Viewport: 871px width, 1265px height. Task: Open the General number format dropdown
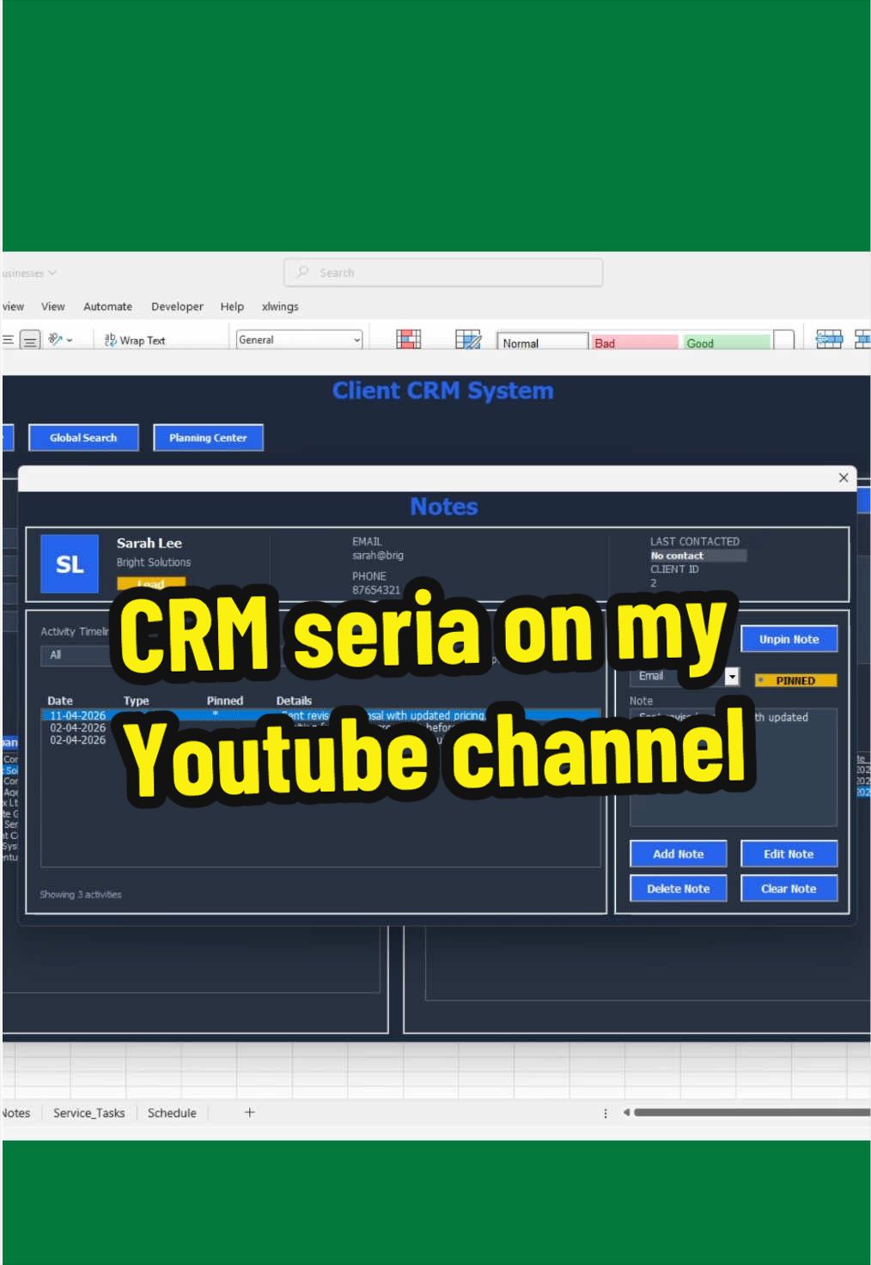tap(299, 340)
